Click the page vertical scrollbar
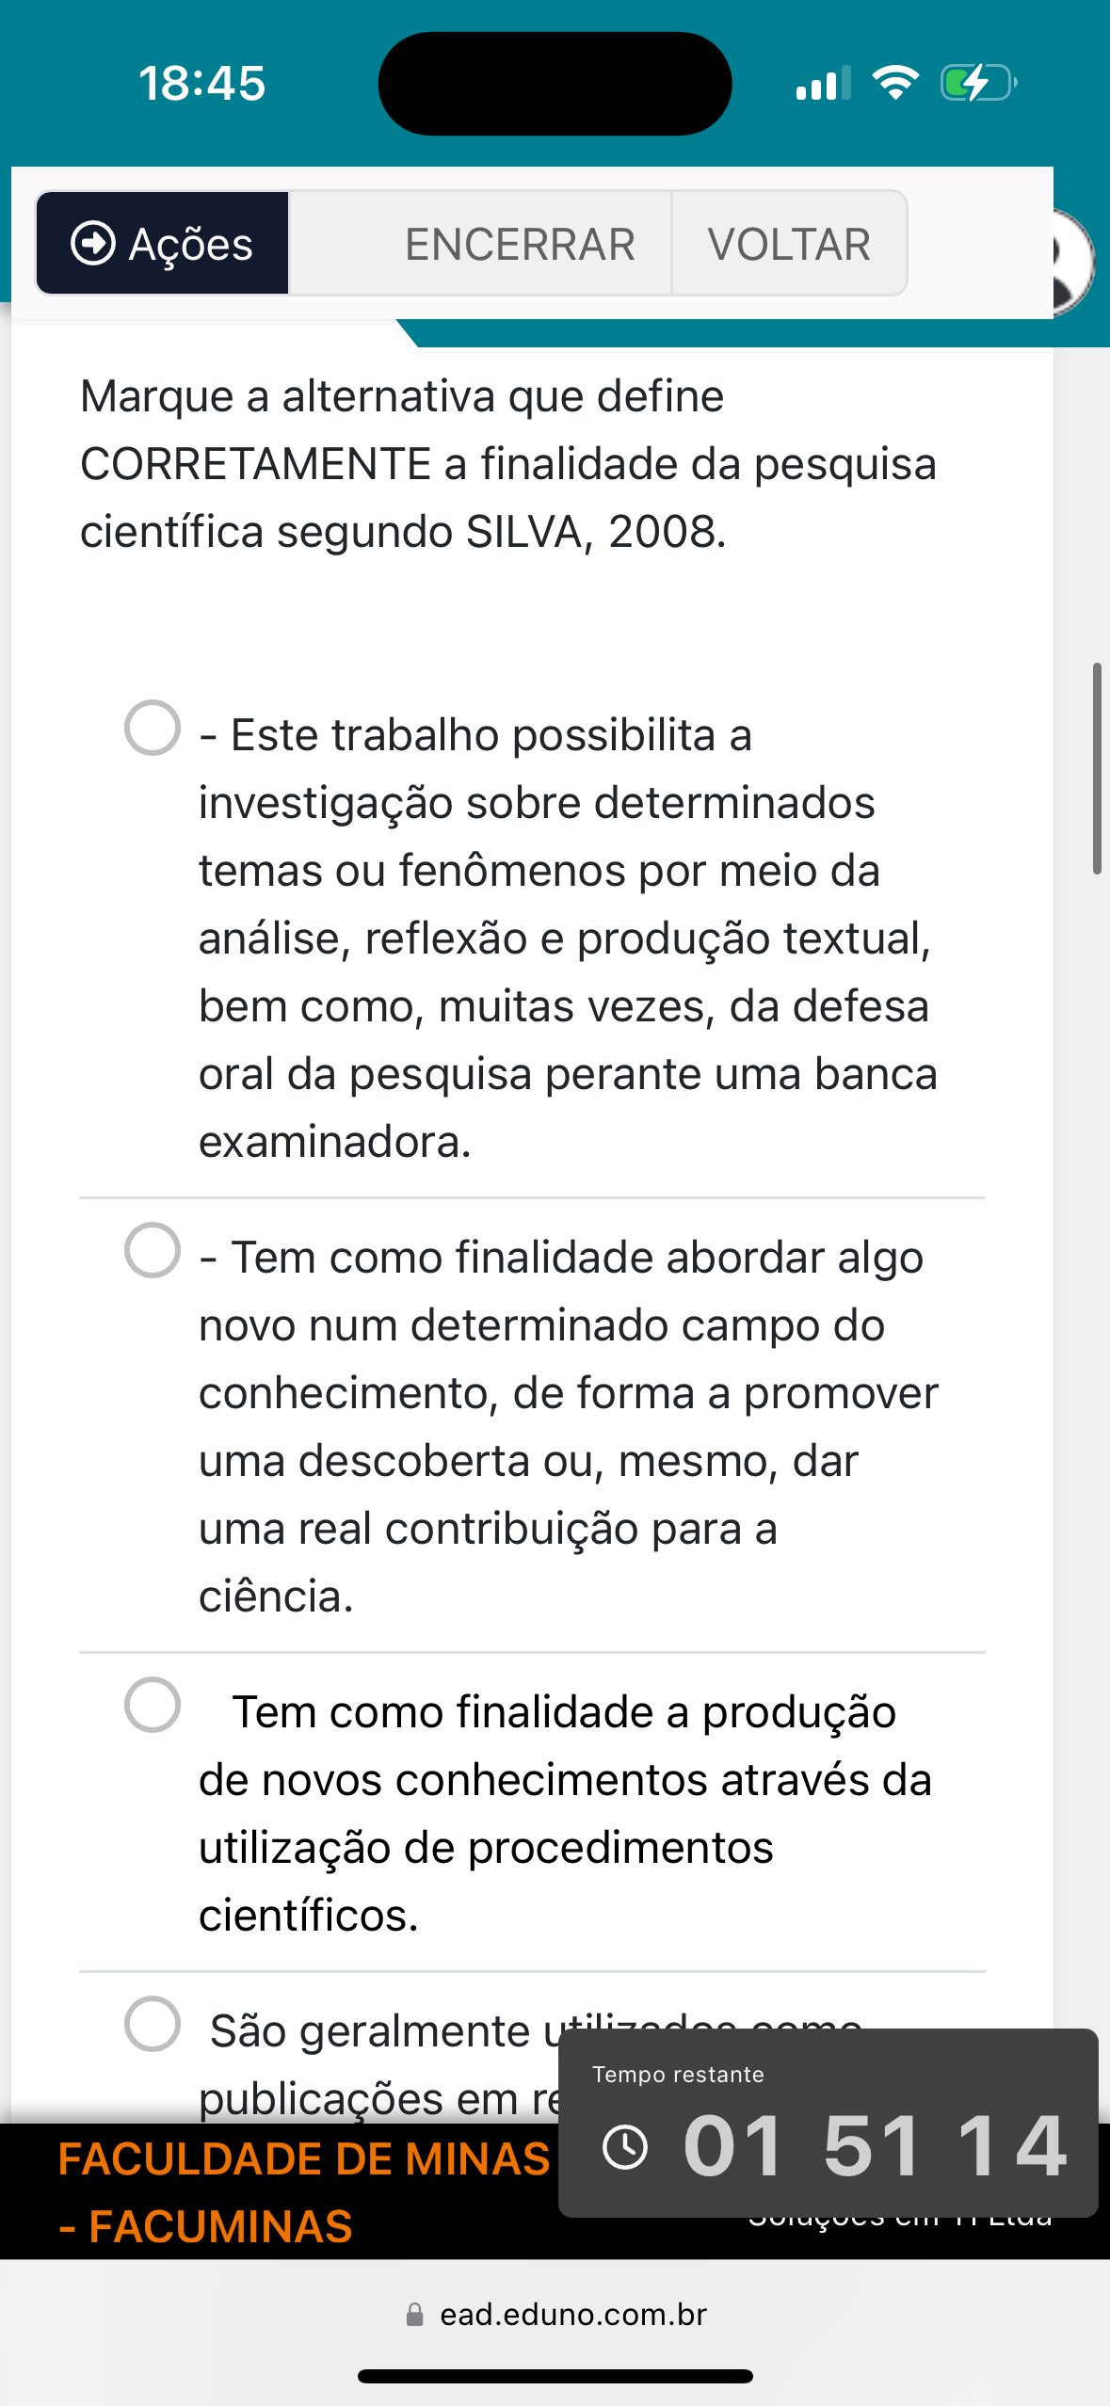Screen dimensions: 1110x2406 1097,768
